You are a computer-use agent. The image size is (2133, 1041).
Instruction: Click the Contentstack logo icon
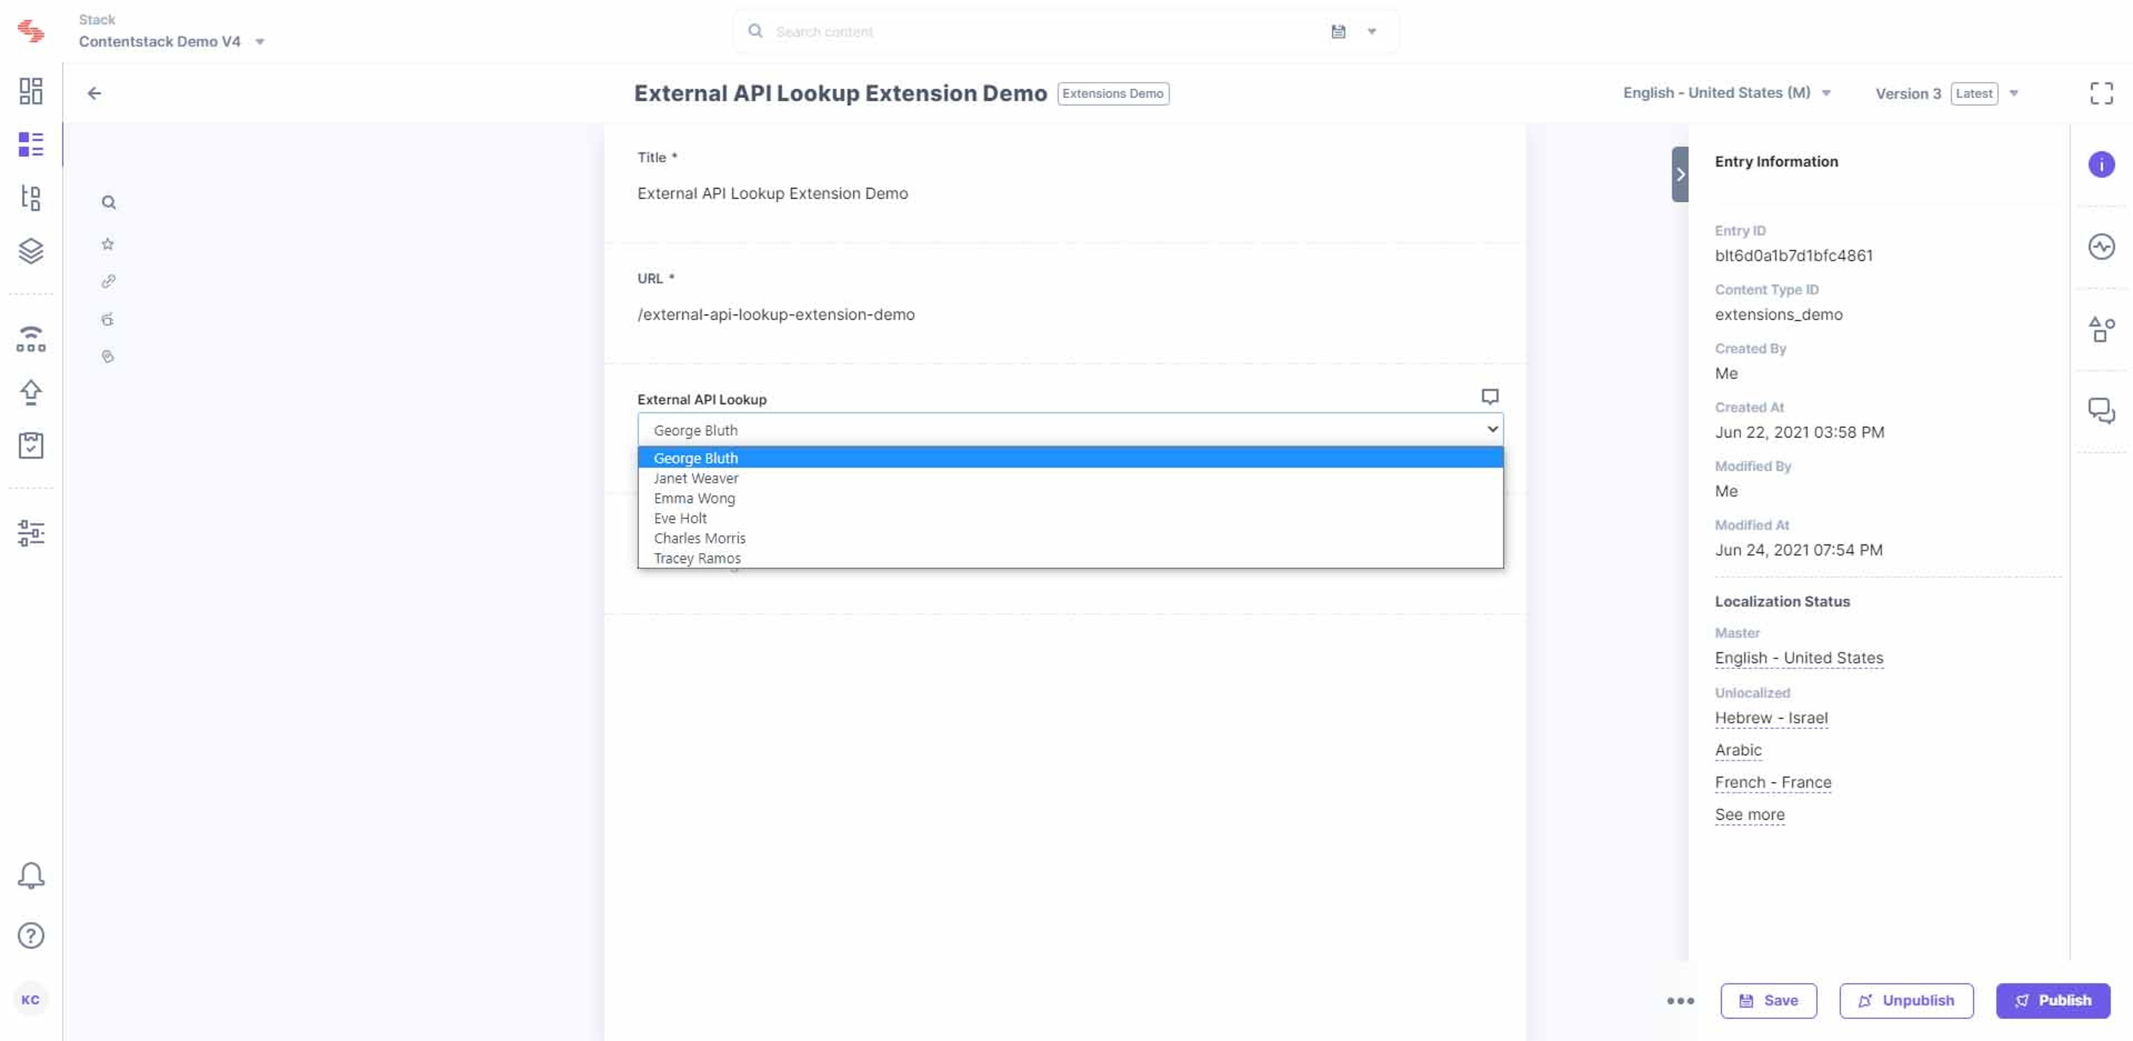(31, 32)
